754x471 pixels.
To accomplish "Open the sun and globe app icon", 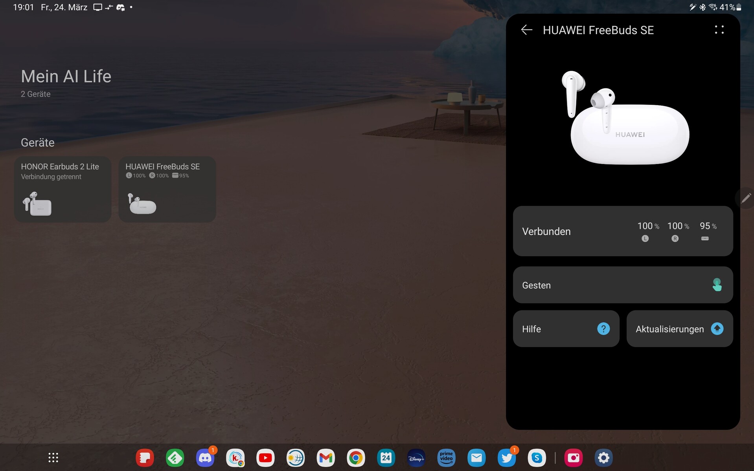I will 296,458.
